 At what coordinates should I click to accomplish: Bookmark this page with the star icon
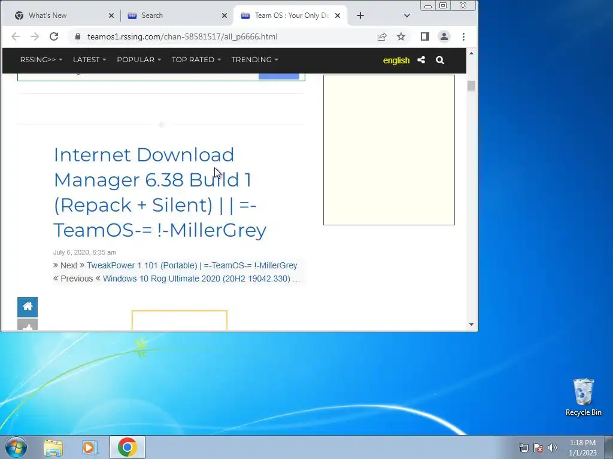point(401,36)
